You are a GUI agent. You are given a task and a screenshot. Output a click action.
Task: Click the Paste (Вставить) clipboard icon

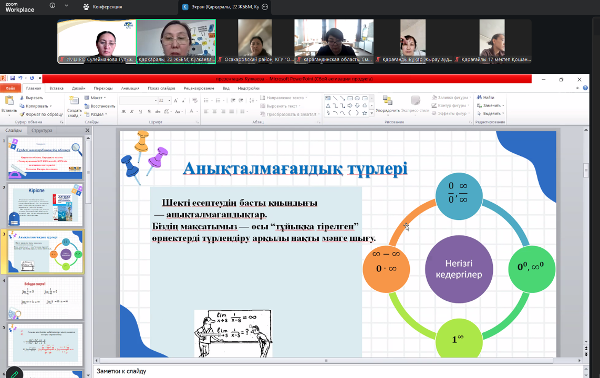[9, 101]
